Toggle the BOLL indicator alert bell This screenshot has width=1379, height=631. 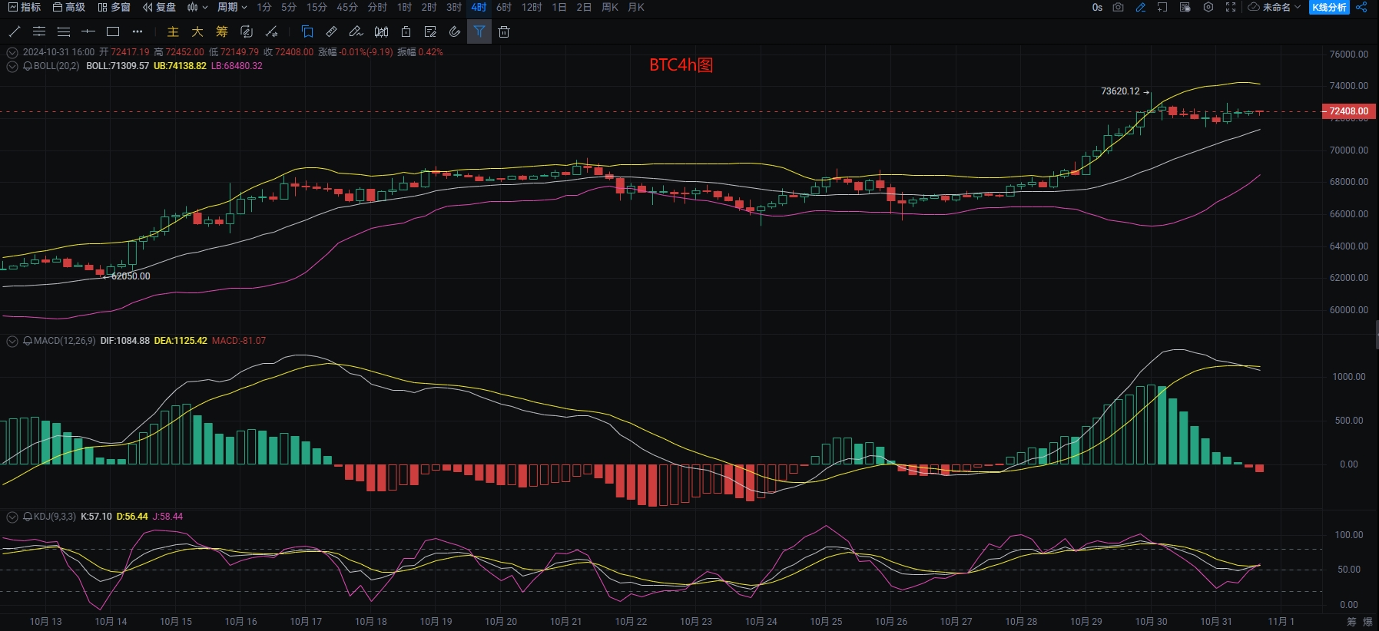coord(28,66)
